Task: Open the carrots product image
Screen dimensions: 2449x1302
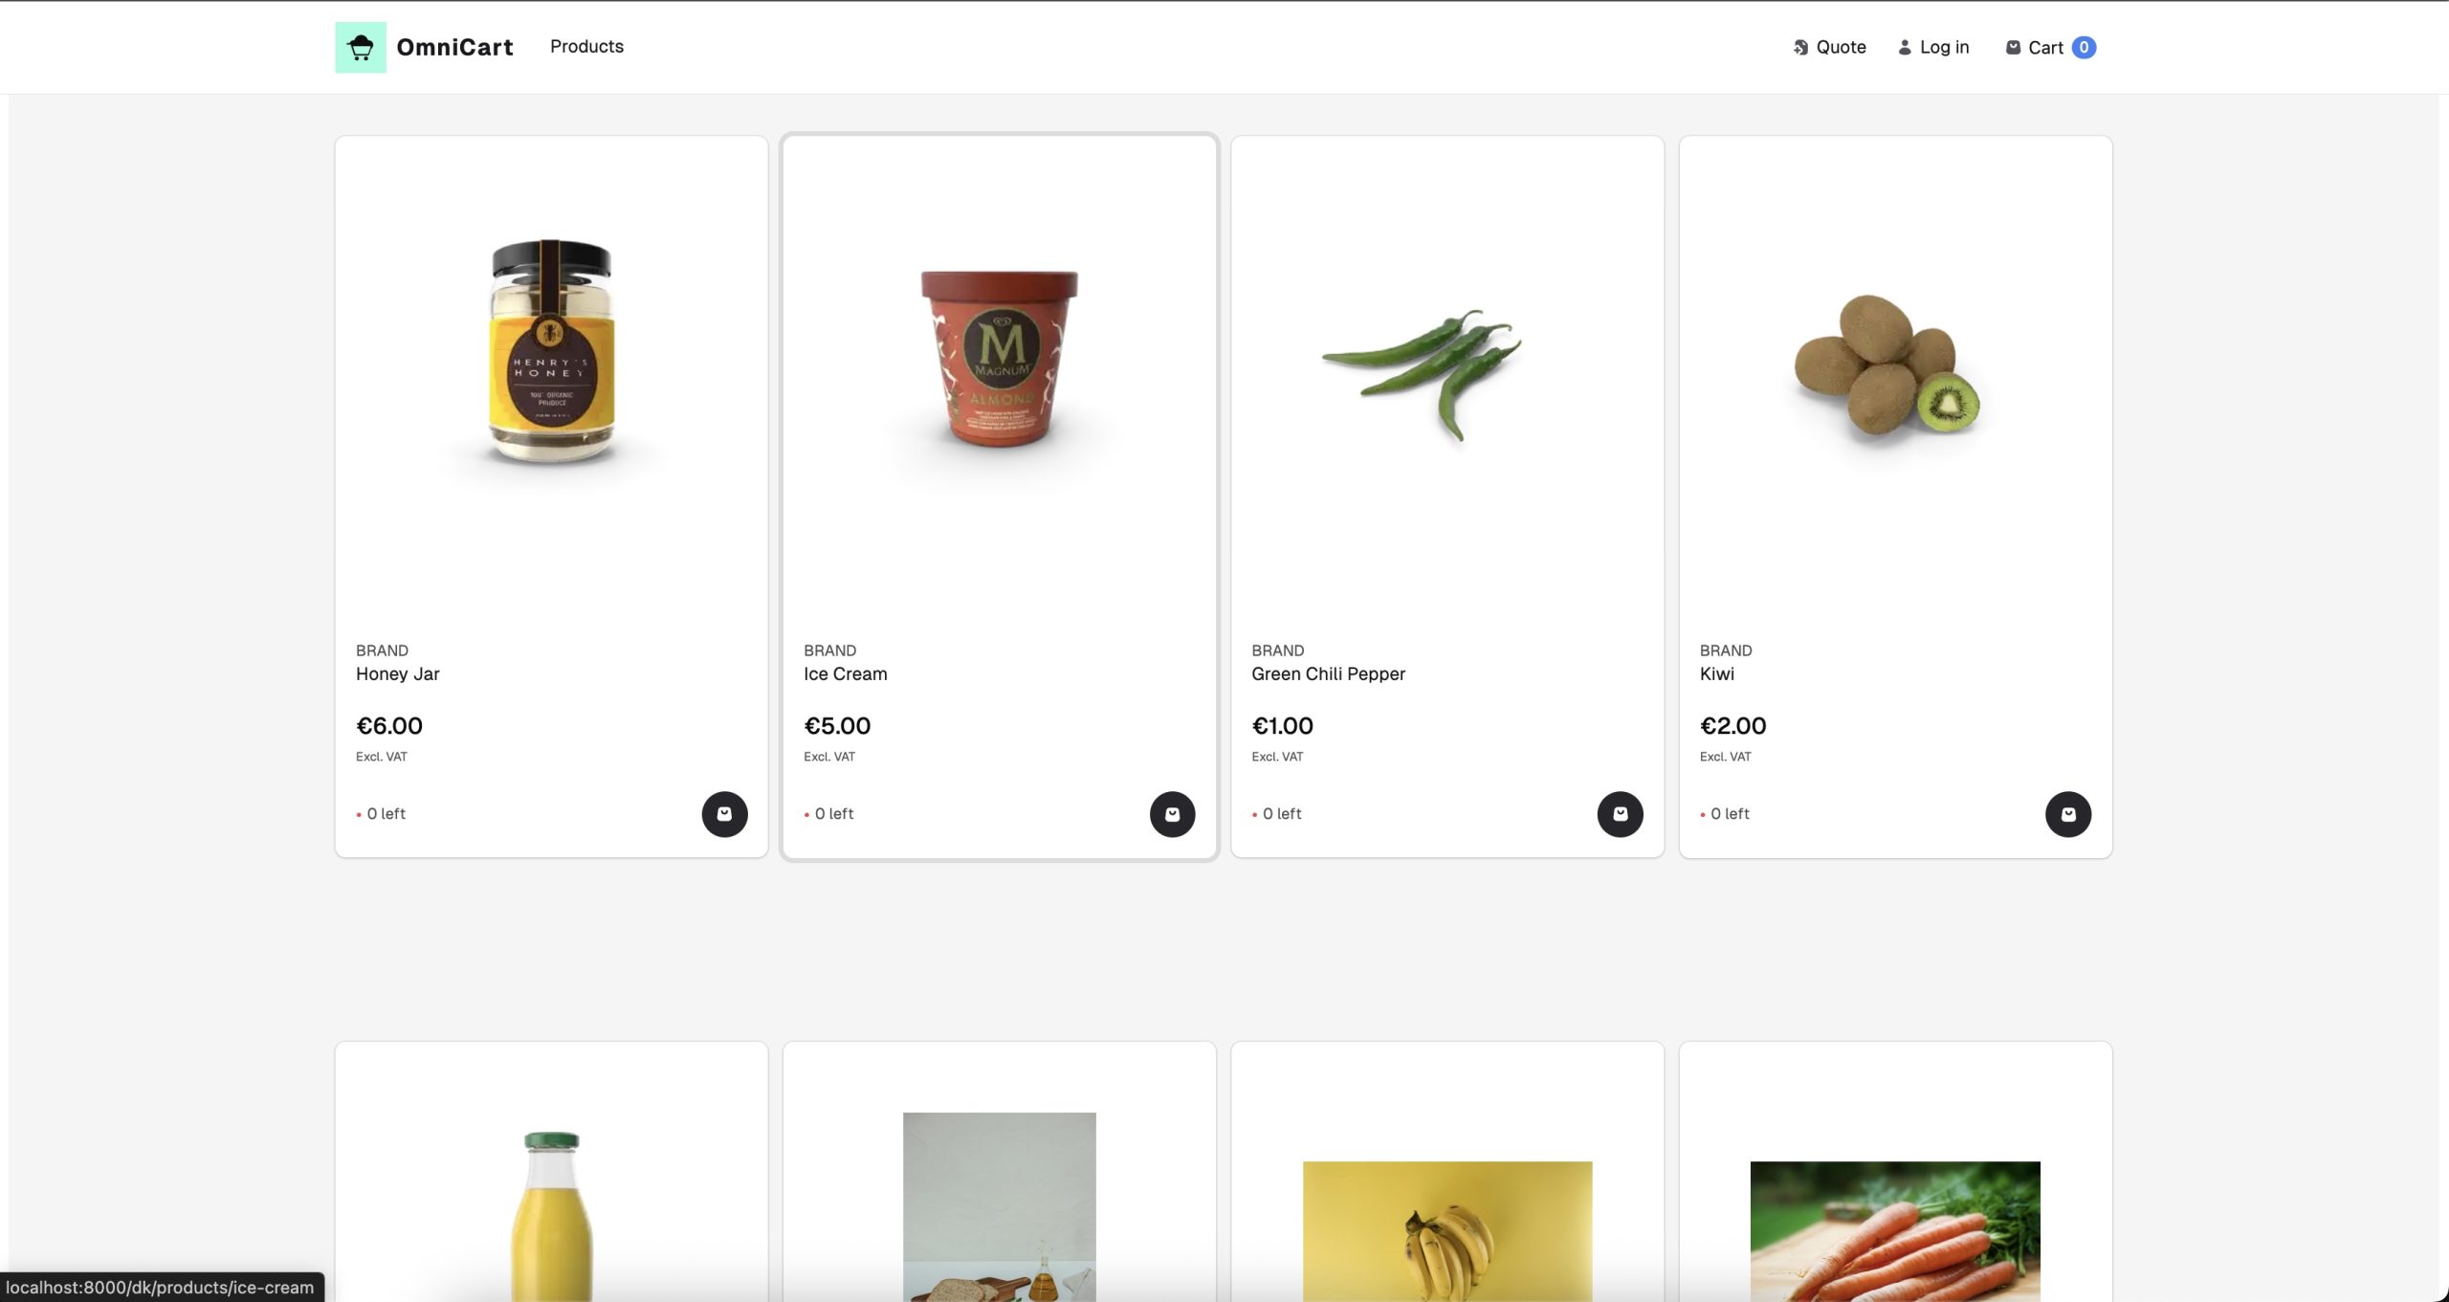Action: point(1895,1231)
